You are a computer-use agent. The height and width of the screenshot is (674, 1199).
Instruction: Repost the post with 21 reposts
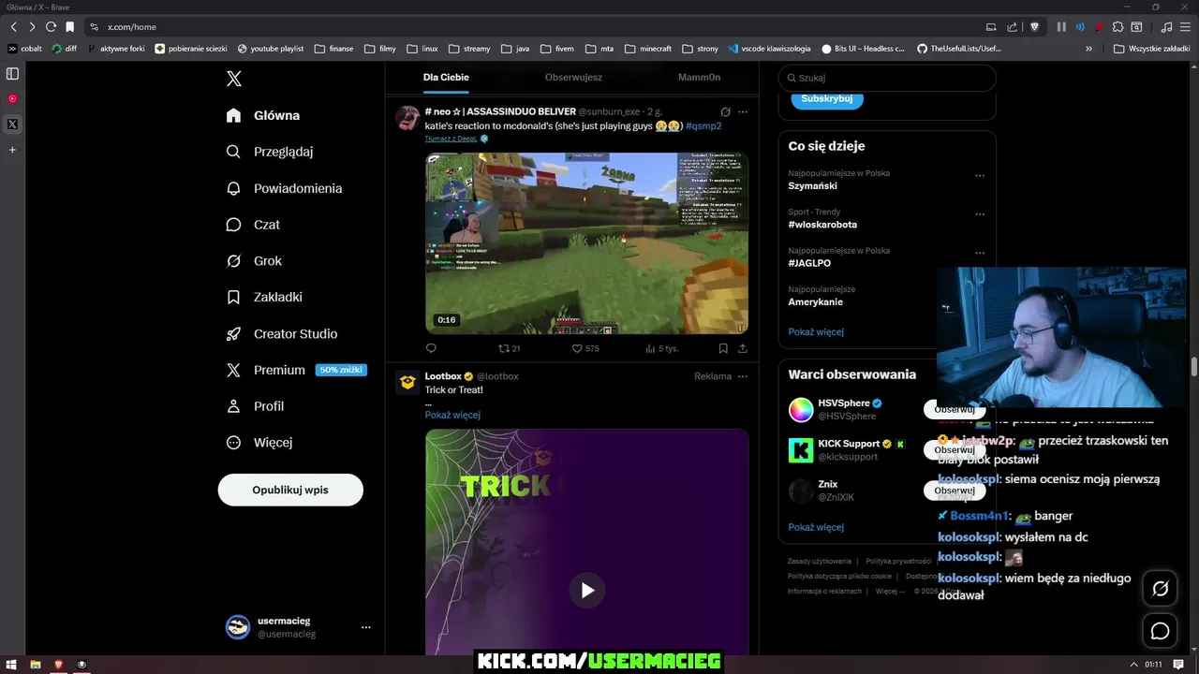pyautogui.click(x=509, y=348)
